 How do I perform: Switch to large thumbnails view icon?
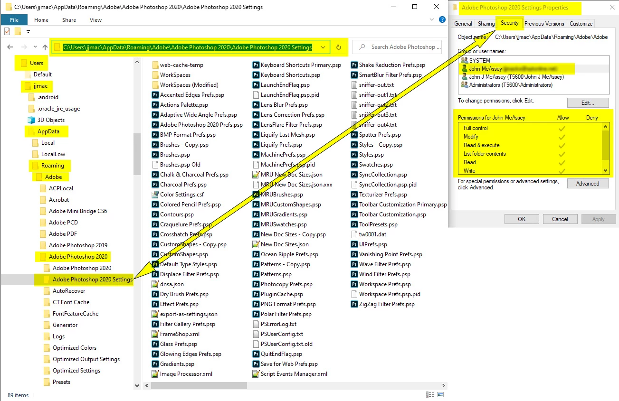[440, 395]
